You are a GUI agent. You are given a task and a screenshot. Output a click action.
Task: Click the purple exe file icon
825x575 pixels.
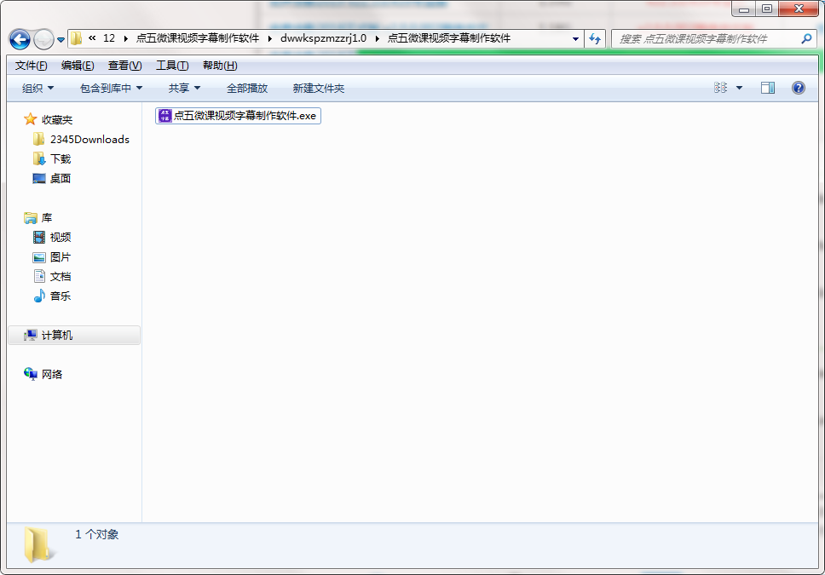(165, 116)
